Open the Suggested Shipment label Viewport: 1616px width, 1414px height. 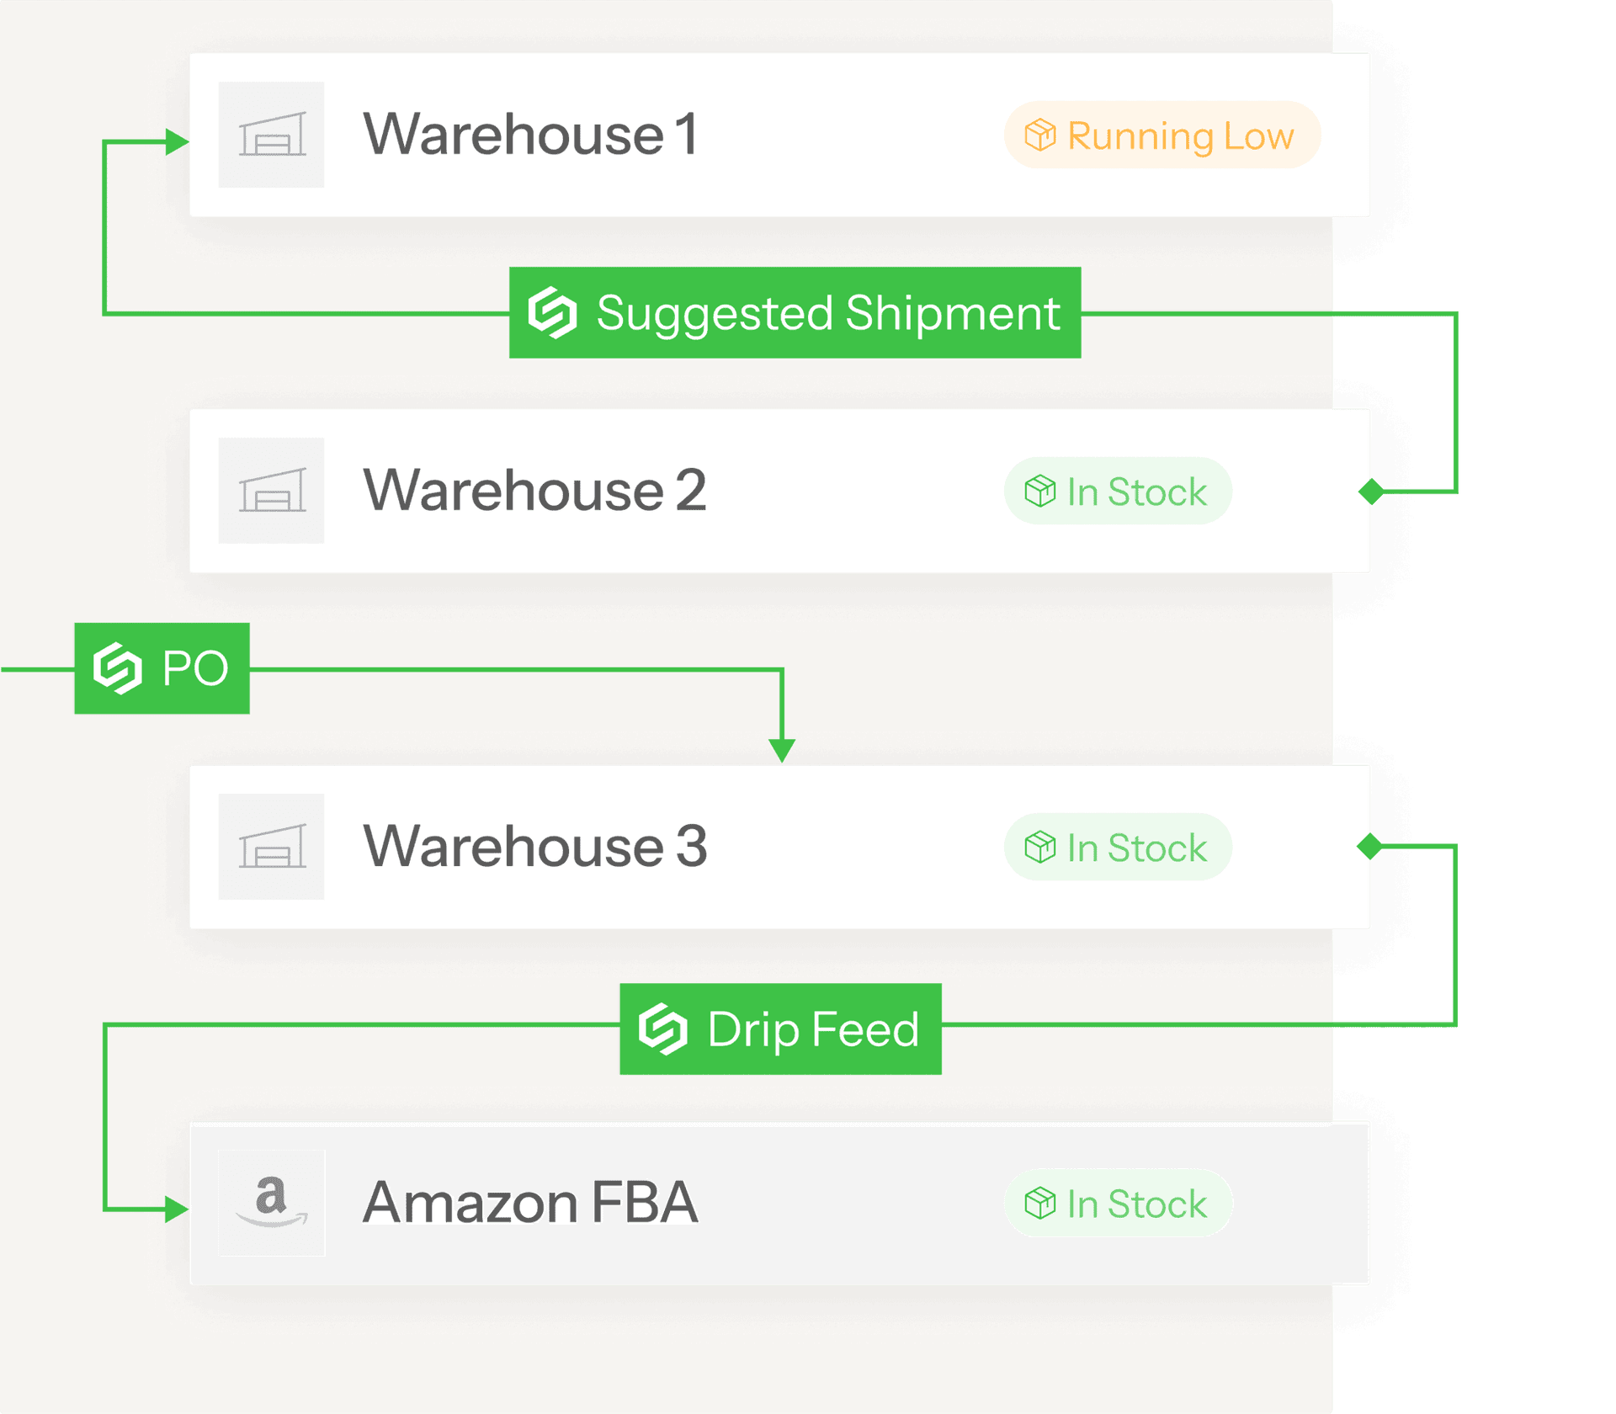pos(795,312)
